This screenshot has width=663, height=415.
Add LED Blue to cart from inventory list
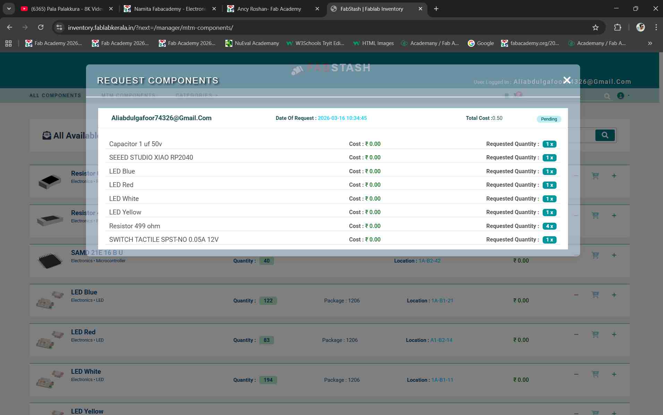click(595, 295)
